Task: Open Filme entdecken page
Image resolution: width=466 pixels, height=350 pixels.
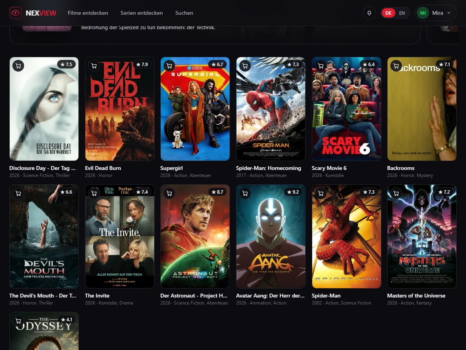Action: click(x=88, y=13)
